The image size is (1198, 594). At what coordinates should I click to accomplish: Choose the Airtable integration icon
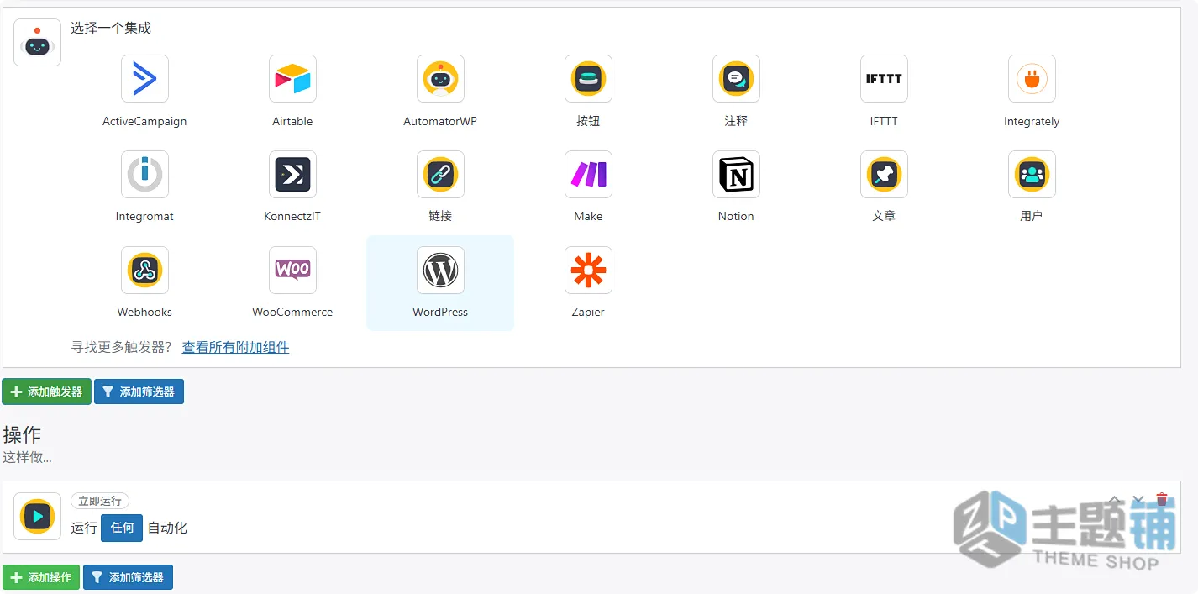[x=292, y=79]
